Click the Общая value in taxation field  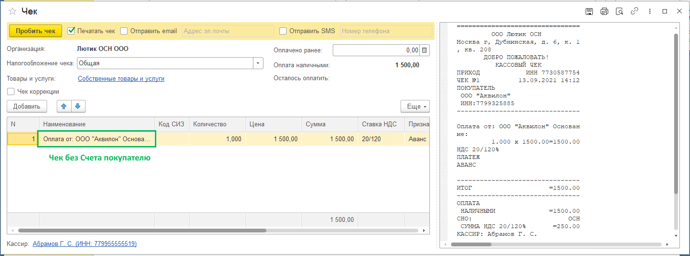coord(165,63)
